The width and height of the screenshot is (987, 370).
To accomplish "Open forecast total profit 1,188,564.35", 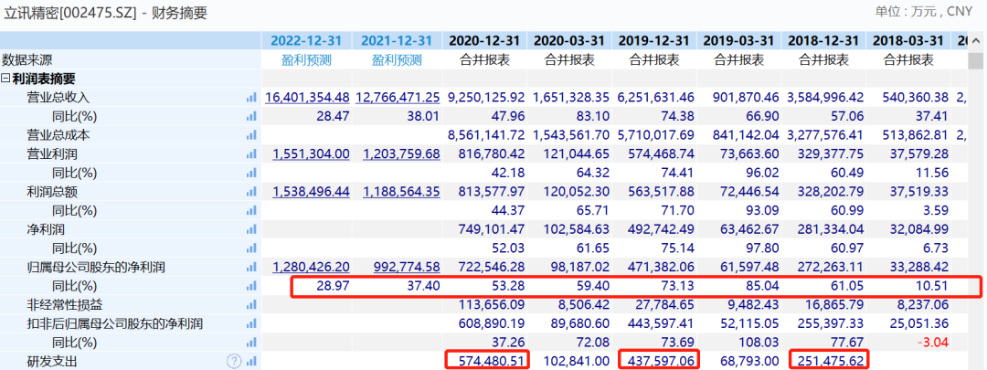I will (x=401, y=192).
